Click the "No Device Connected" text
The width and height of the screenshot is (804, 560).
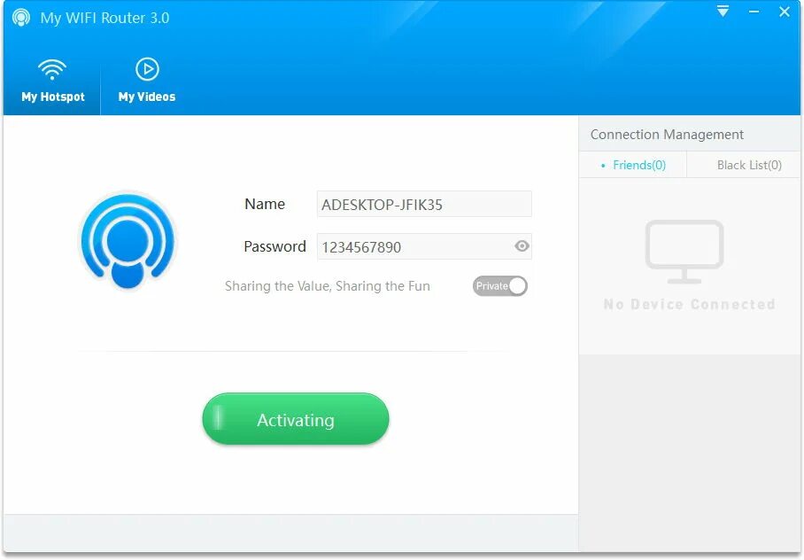click(x=689, y=305)
